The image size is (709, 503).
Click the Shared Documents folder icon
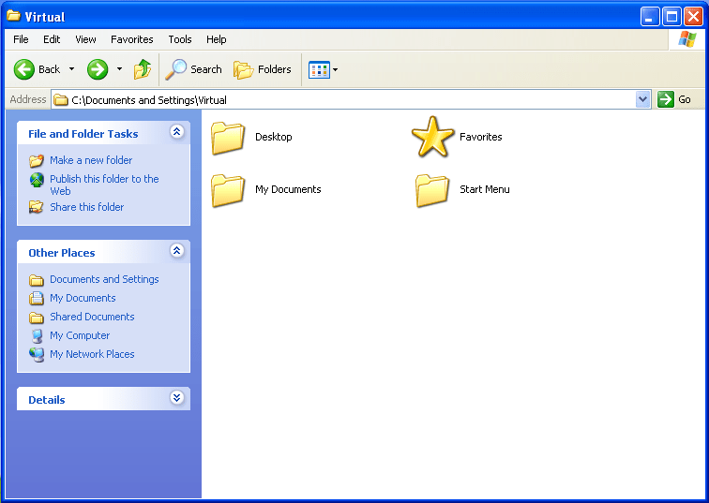click(37, 318)
